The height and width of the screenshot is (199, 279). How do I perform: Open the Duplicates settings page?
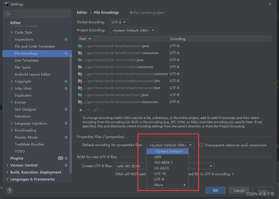tap(23, 95)
